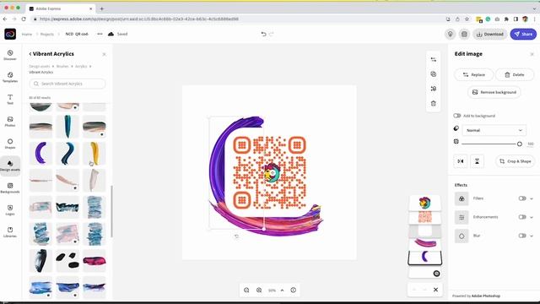The height and width of the screenshot is (304, 540).
Task: Click the lightbulb tips icon in header
Action: 450,34
